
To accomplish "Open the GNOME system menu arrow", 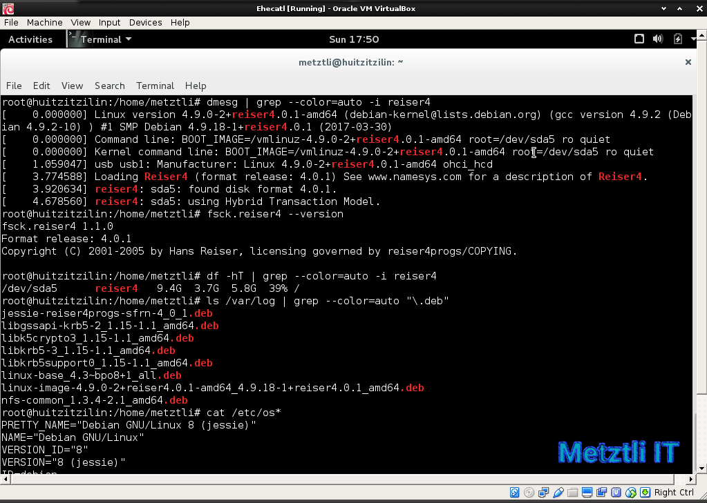I will pos(693,39).
